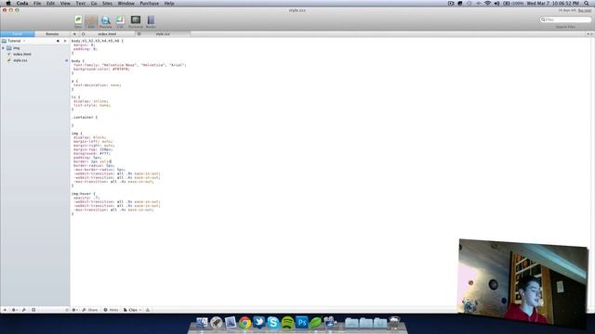
Task: Select the Local file browser tab
Action: (x=18, y=34)
